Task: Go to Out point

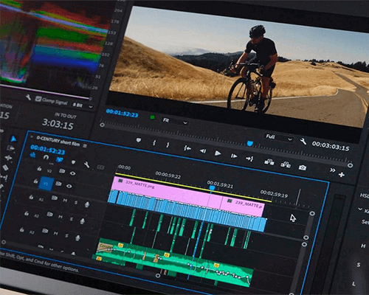Action: [249, 159]
